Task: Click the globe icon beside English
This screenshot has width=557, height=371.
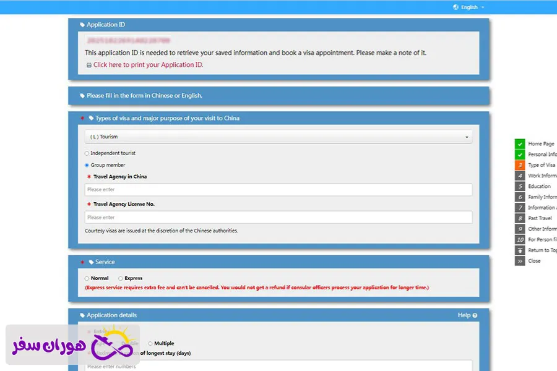Action: (456, 7)
